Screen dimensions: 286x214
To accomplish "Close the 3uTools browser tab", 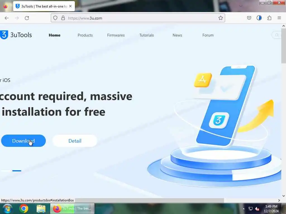I will 70,6.
